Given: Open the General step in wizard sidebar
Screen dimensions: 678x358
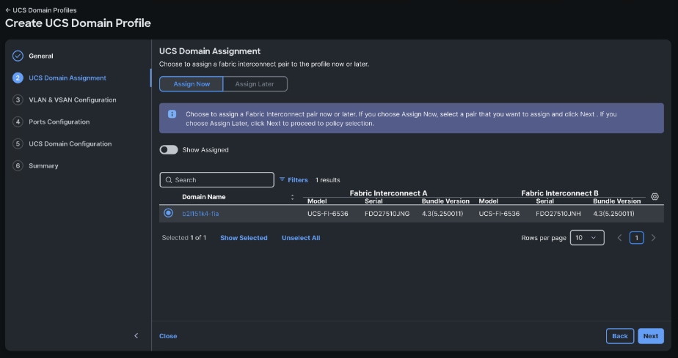Looking at the screenshot, I should [x=41, y=56].
